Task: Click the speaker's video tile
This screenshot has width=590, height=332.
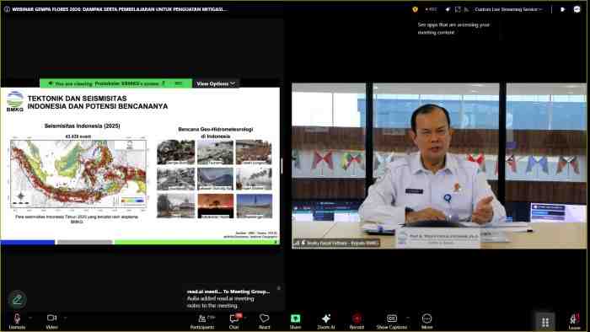Action: [x=439, y=165]
